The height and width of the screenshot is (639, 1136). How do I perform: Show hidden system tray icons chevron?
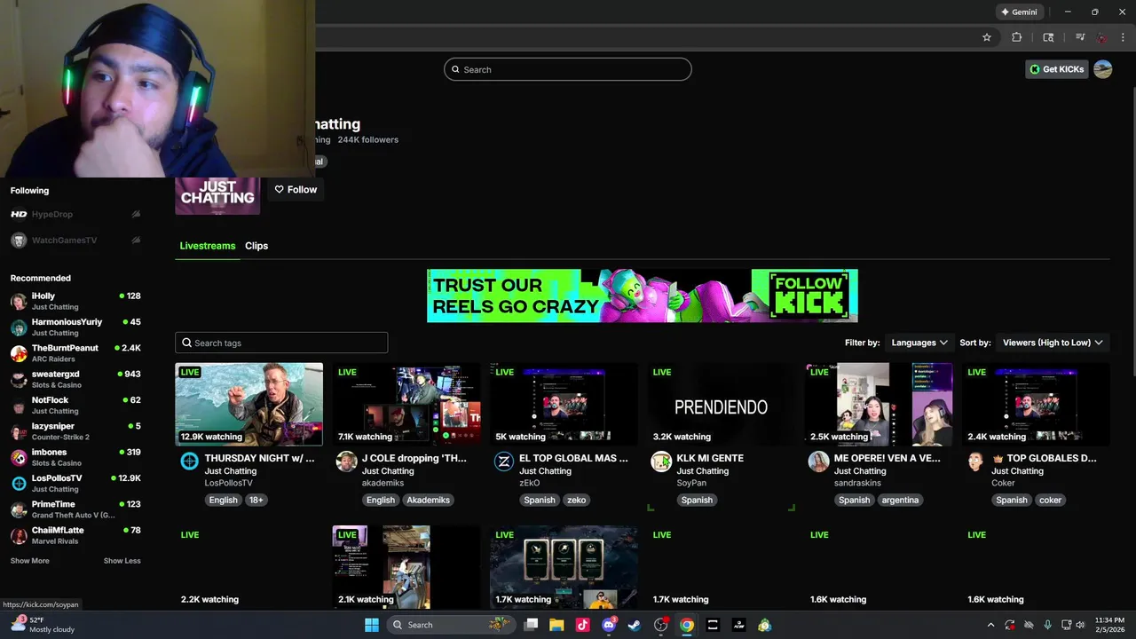(x=990, y=625)
